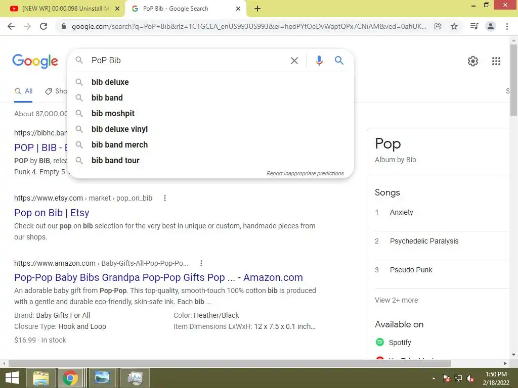Choose suggestion "bib band tour"
518x388 pixels.
pyautogui.click(x=210, y=160)
